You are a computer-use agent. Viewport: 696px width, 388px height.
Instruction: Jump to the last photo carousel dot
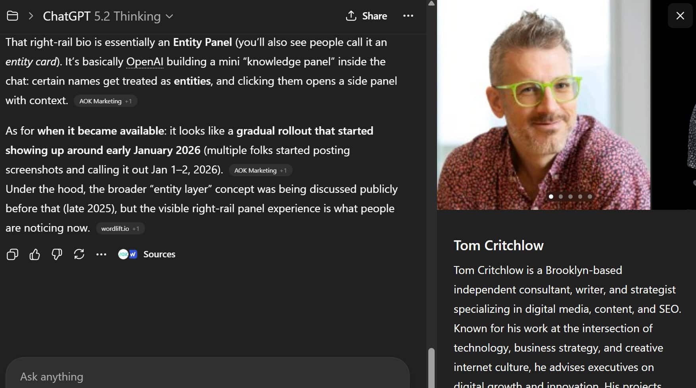590,196
